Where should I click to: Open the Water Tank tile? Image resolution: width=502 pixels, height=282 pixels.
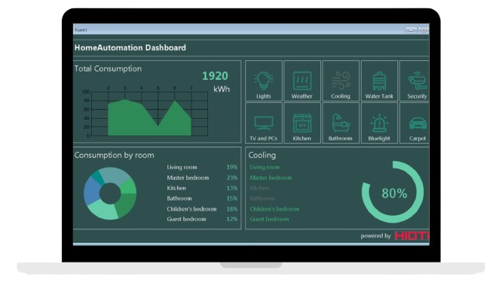click(379, 80)
